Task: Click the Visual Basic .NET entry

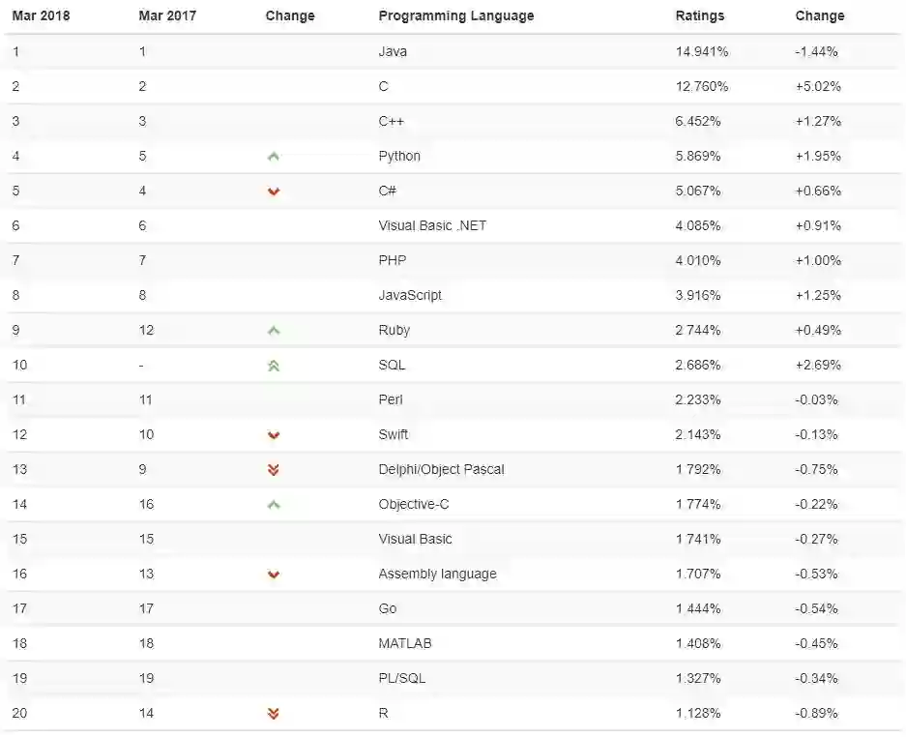Action: click(432, 225)
